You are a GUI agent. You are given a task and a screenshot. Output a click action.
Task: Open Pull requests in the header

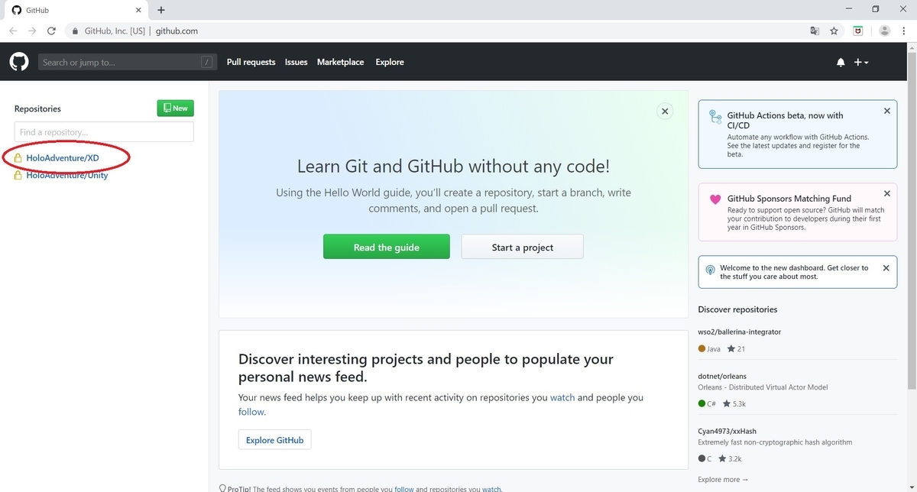251,63
